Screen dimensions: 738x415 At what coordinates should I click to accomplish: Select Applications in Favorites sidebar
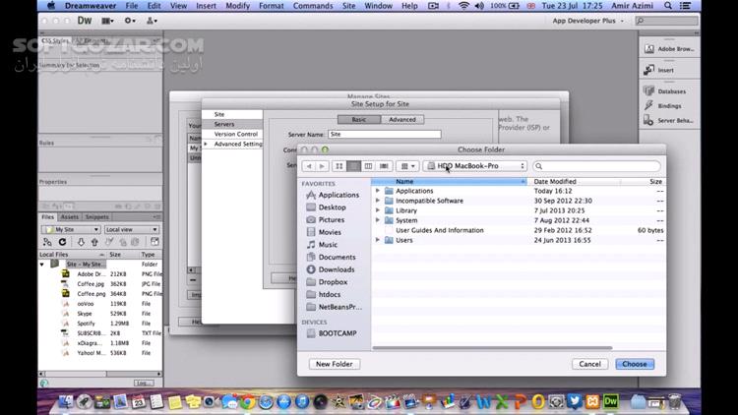pos(333,195)
